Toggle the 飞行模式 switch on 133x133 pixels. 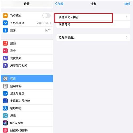tap(46, 16)
